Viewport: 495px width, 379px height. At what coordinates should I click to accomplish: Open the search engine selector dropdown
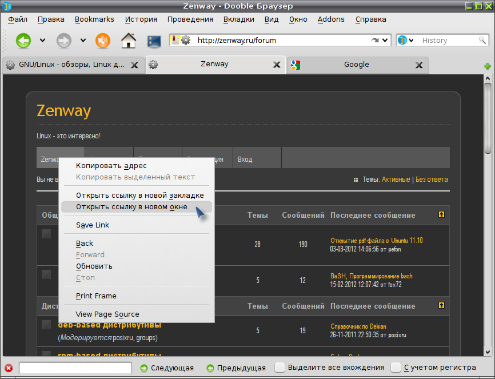coord(412,40)
